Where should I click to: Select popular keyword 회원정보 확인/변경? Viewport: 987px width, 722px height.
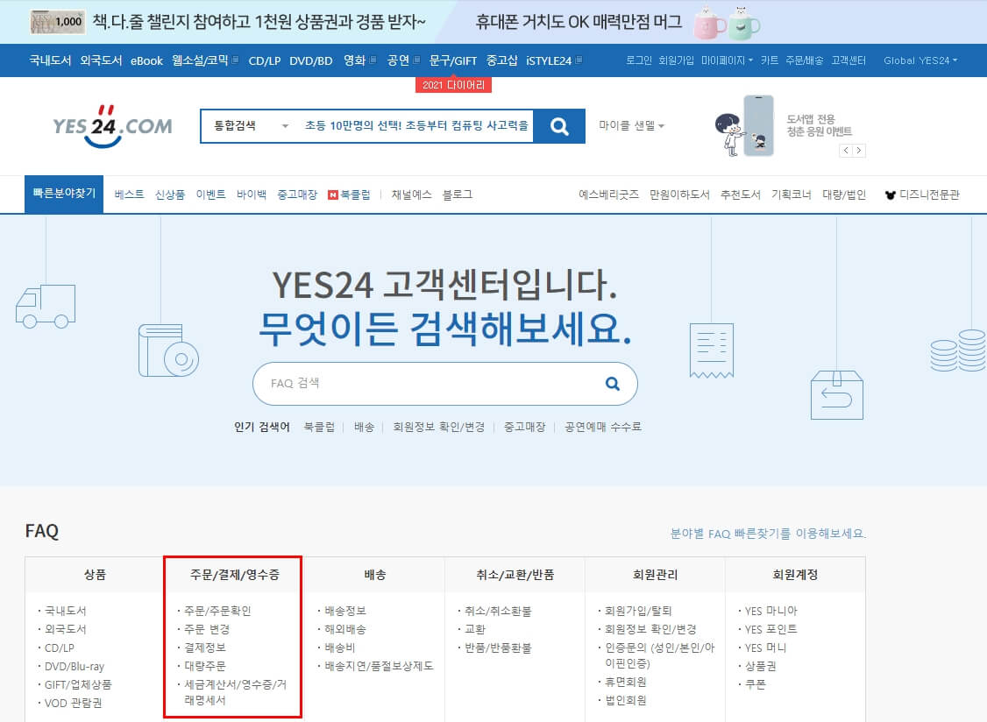[439, 427]
